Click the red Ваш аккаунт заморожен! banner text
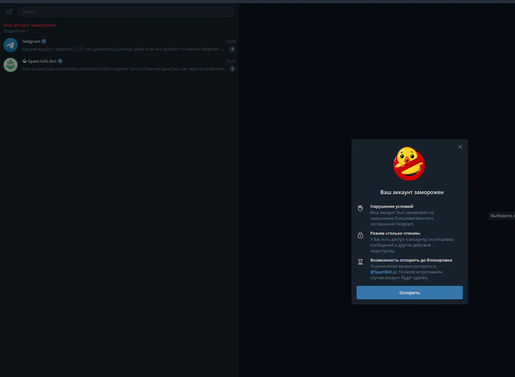 [x=29, y=25]
